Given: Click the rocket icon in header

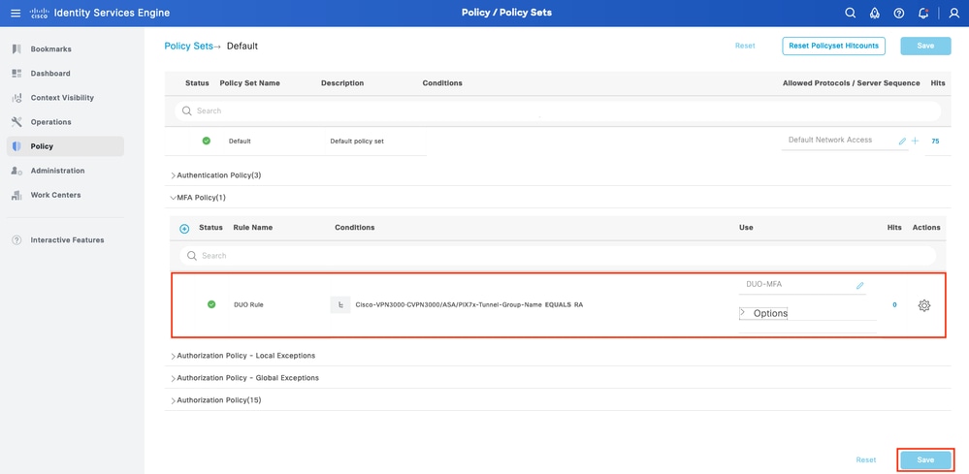Looking at the screenshot, I should [875, 13].
